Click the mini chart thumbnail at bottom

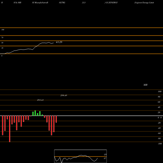pos(81,156)
